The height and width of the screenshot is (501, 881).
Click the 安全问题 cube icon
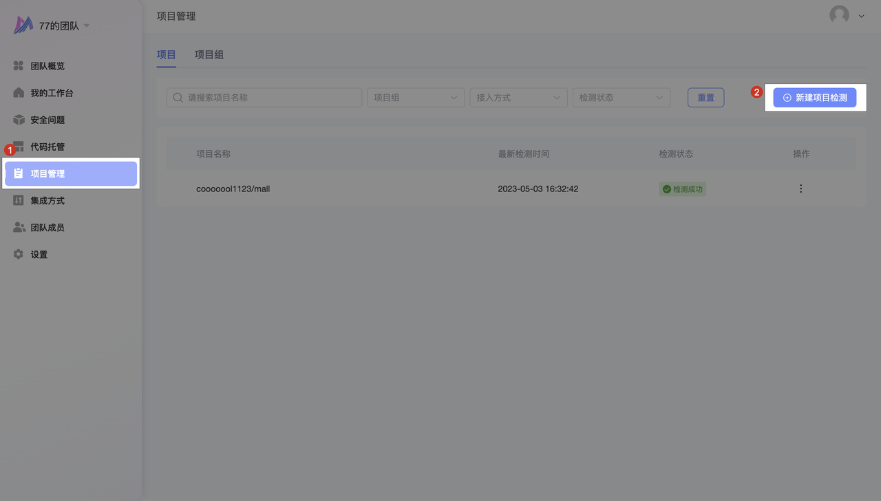tap(19, 120)
